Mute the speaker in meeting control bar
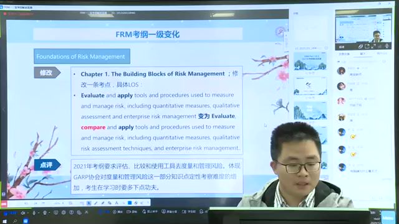 pyautogui.click(x=22, y=213)
